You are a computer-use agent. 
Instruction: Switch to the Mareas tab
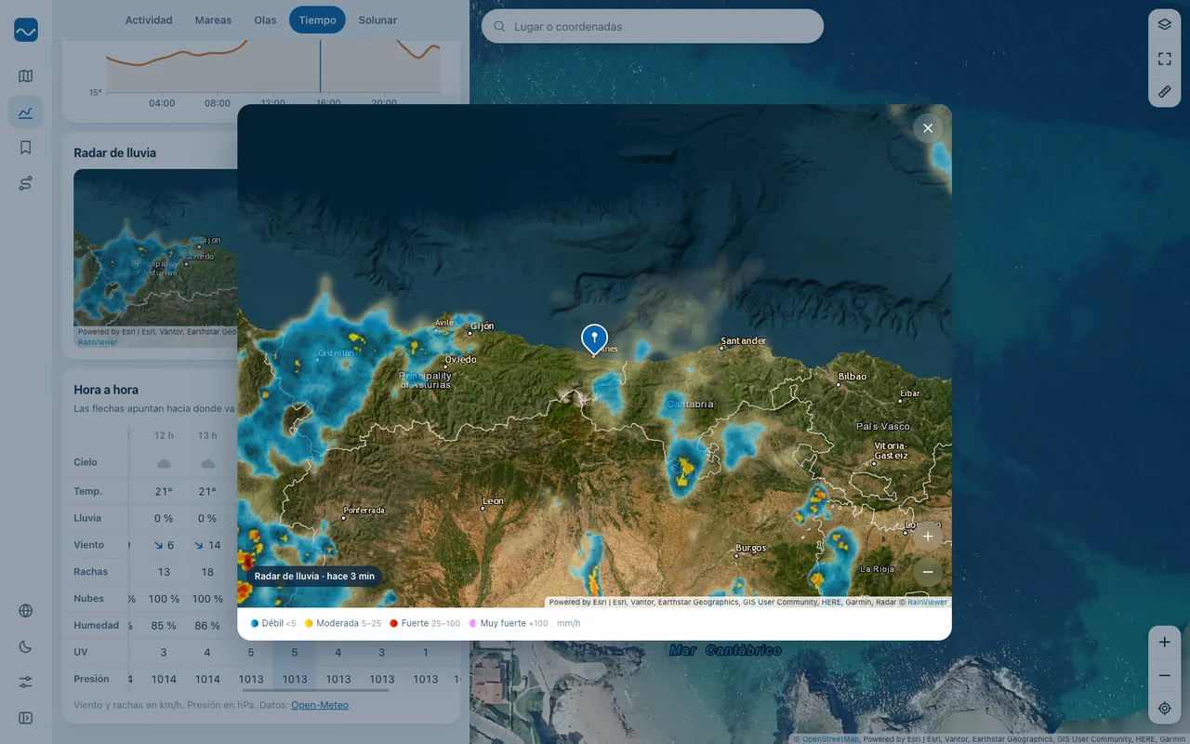point(213,20)
